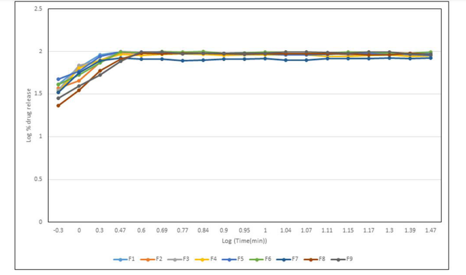This screenshot has height=275, width=466.
Task: Click the x-axis label 0.69
Action: (x=162, y=231)
